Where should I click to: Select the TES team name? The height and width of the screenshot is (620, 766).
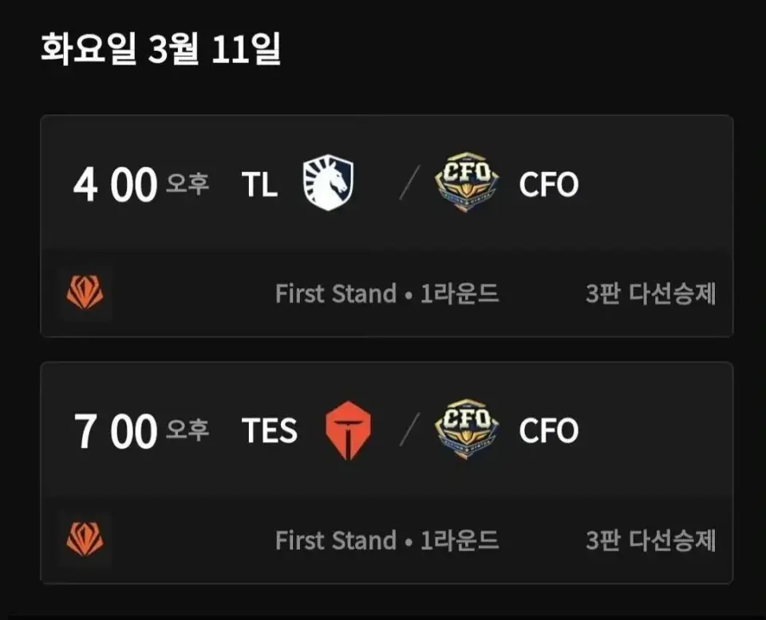pos(270,430)
